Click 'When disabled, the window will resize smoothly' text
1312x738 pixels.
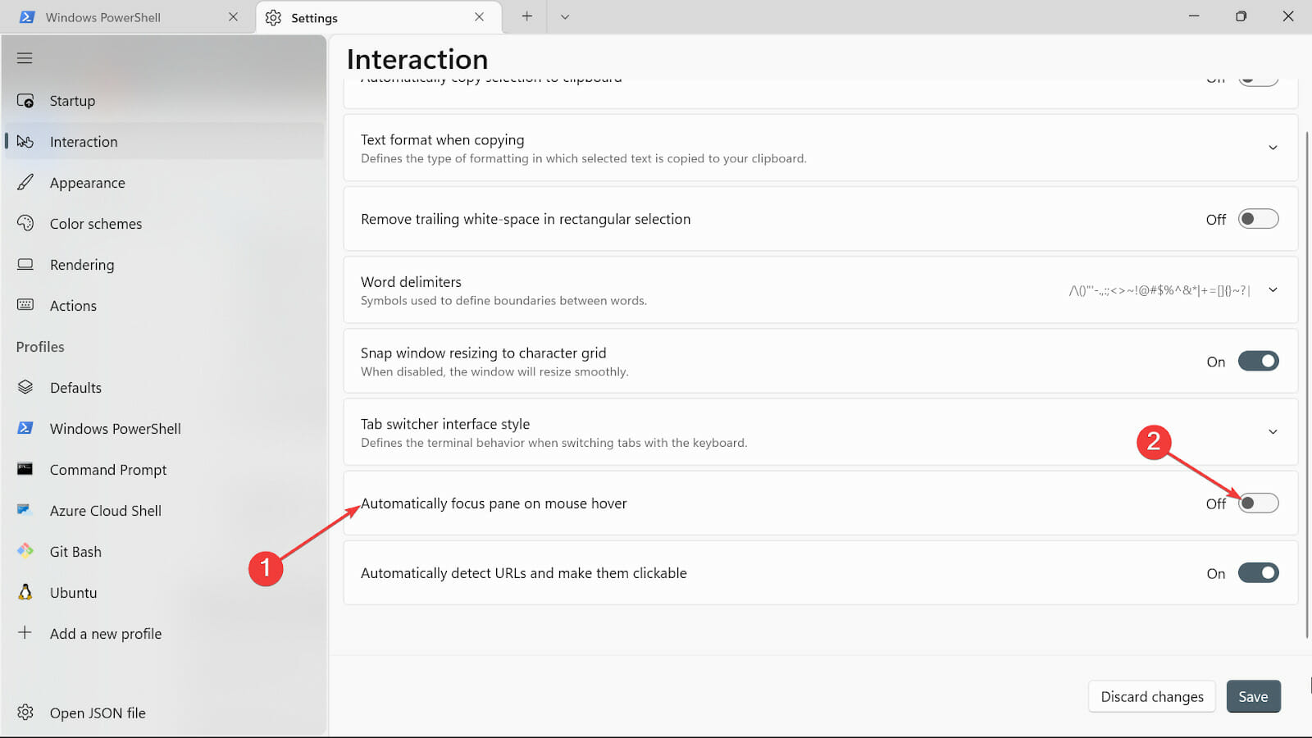[494, 372]
